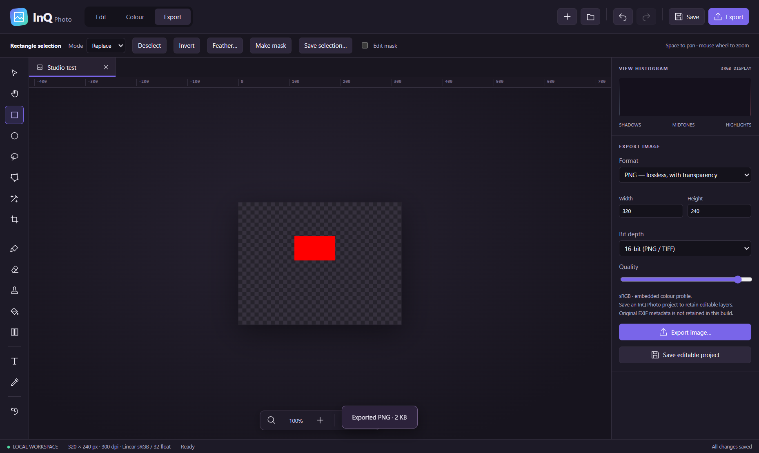759x453 pixels.
Task: Click the History revert icon in toolbar
Action: (14, 411)
